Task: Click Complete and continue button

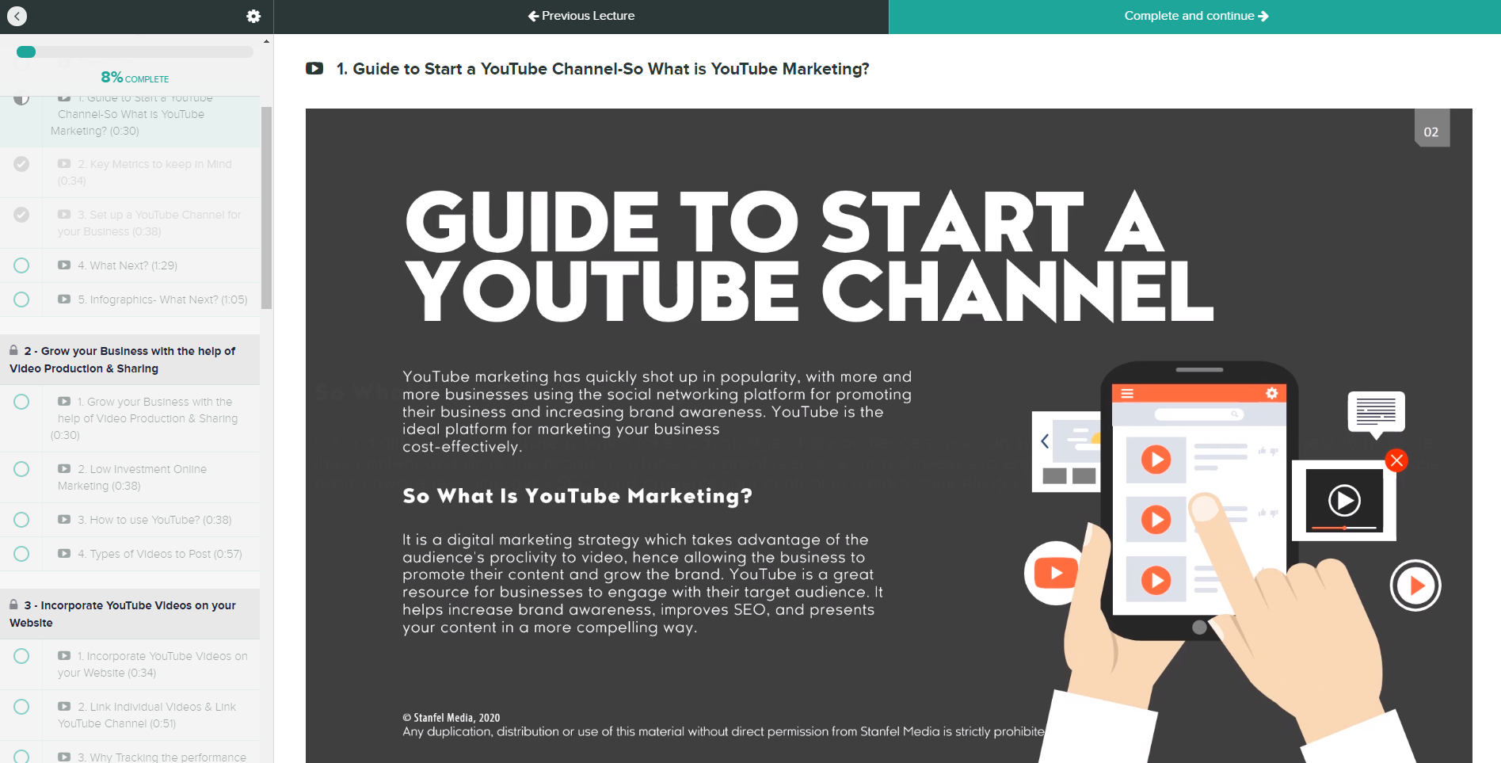Action: pos(1195,16)
